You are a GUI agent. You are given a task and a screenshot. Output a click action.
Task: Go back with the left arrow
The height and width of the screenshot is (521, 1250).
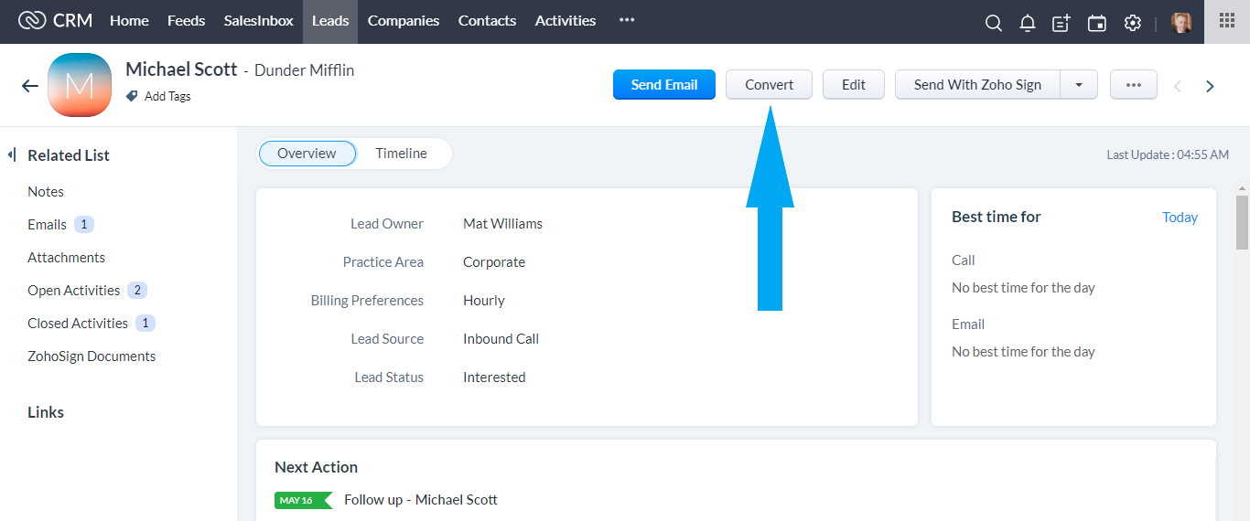(30, 85)
